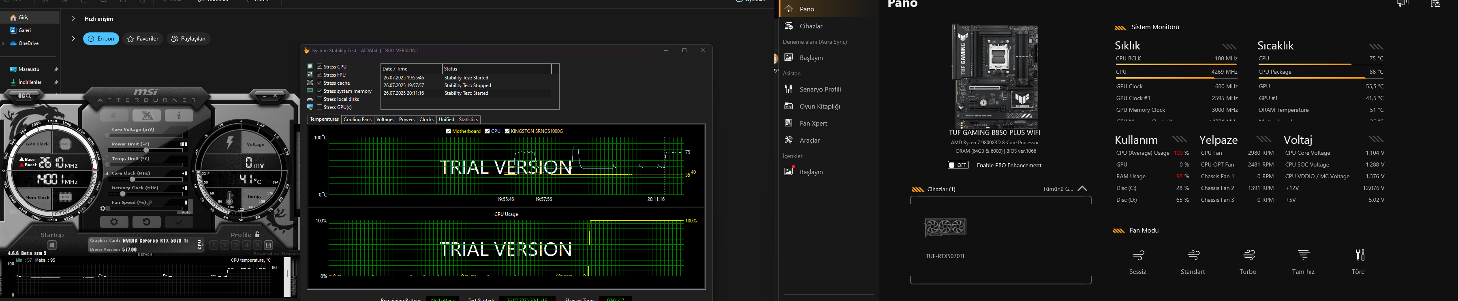The width and height of the screenshot is (1458, 301).
Task: Click the GPU chip icon on the Afterburner gauge
Action: click(x=65, y=144)
